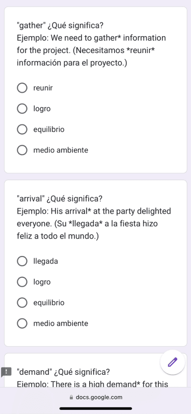This screenshot has height=414, width=191.
Task: Tap the "demand" ¿Qué significa? question title
Action: (x=63, y=372)
